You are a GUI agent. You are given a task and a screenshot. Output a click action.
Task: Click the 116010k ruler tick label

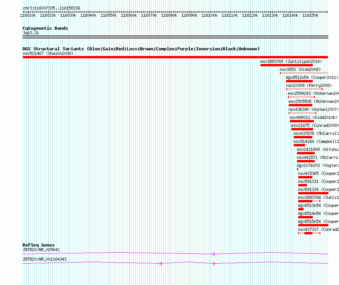(x=28, y=16)
